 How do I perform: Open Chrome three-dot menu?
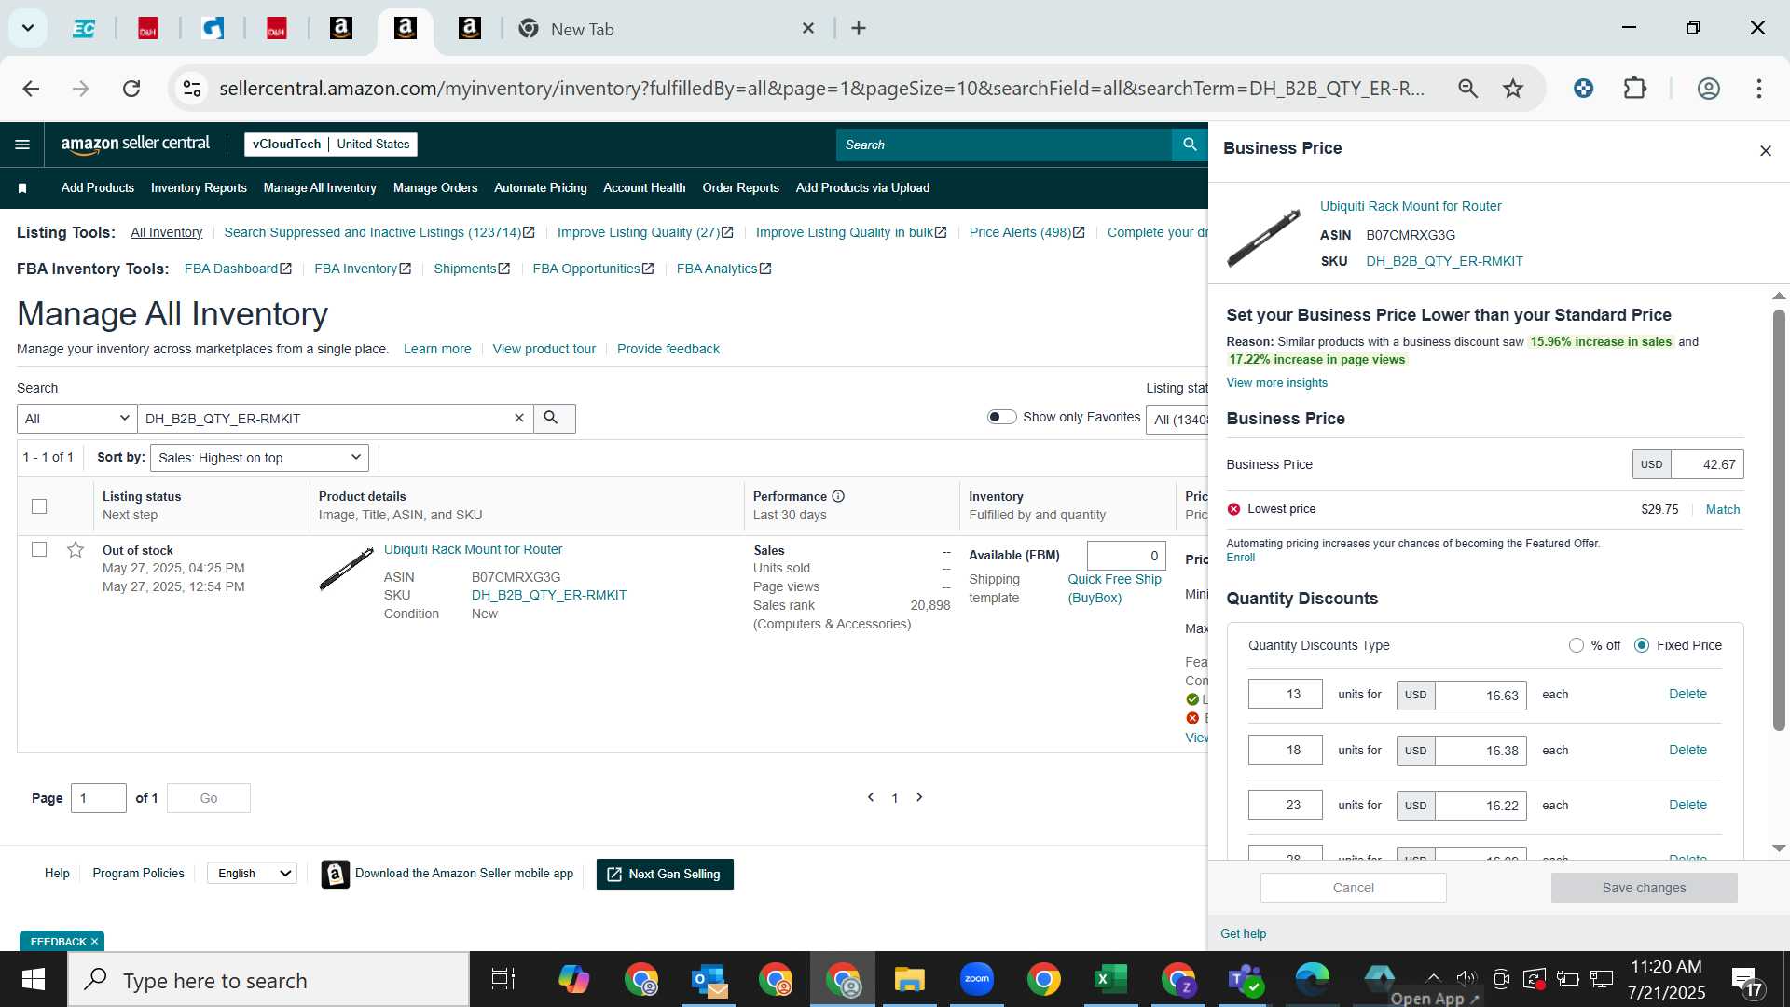click(x=1759, y=89)
